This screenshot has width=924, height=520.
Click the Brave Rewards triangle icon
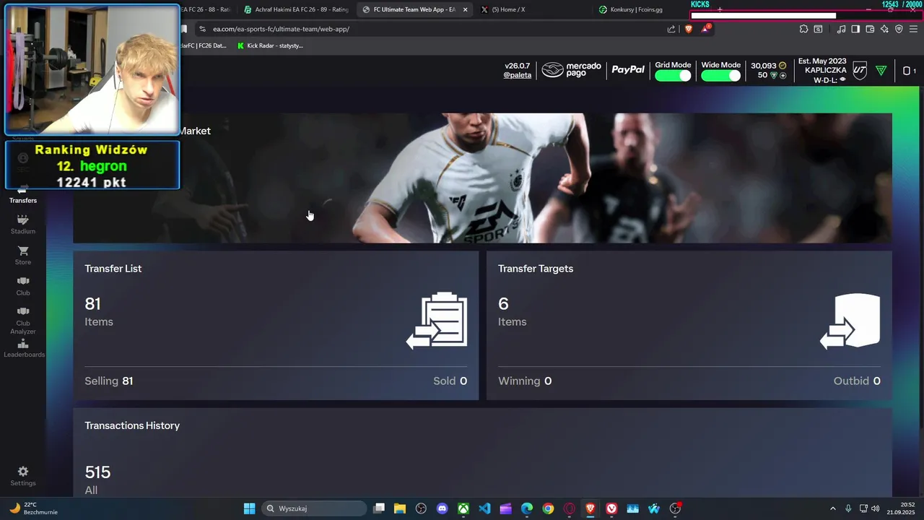click(x=706, y=29)
